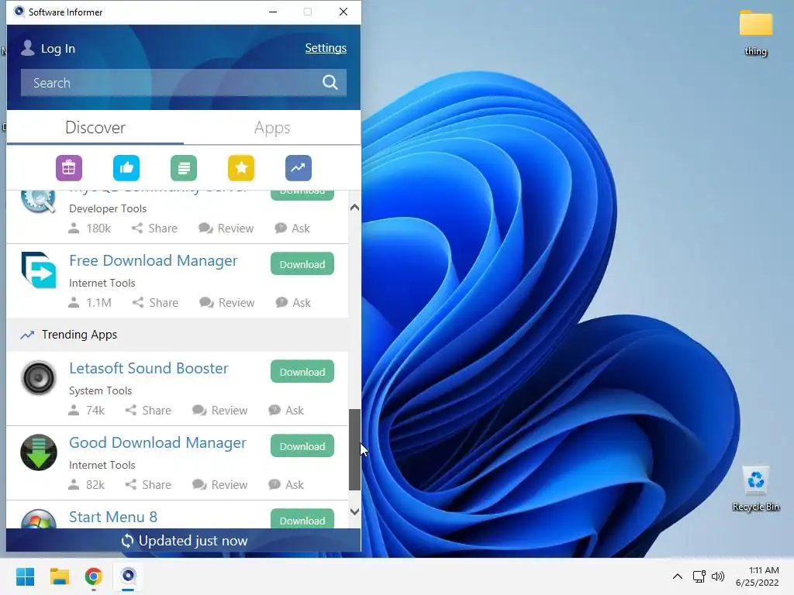Ask about Letasoft Sound Booster

[286, 411]
